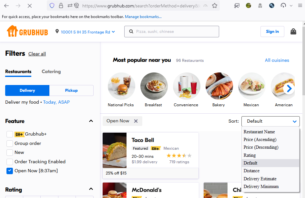Select the Mexican cuisine icon

pyautogui.click(x=252, y=86)
